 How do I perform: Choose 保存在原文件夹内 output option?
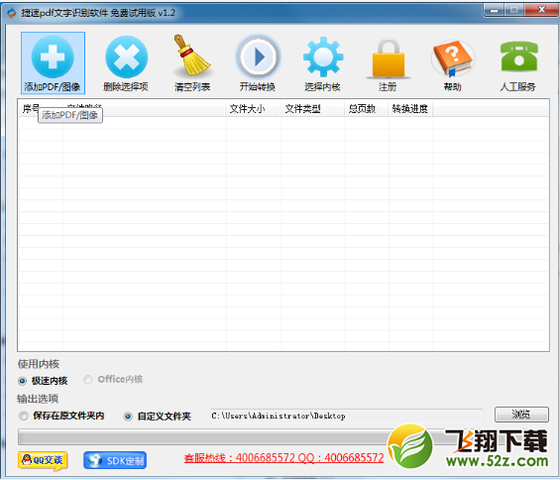click(24, 416)
